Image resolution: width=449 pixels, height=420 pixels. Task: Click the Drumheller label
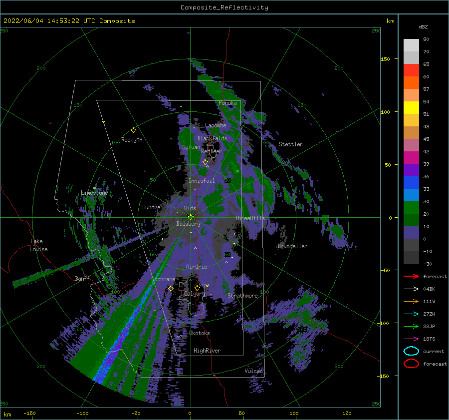coord(292,246)
